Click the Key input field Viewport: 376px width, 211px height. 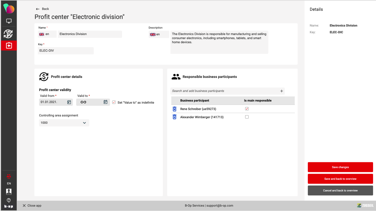pyautogui.click(x=66, y=51)
